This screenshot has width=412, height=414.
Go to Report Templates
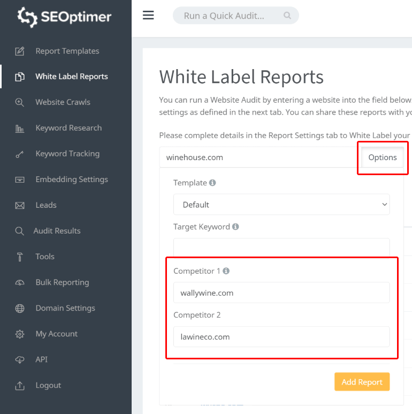tap(67, 51)
